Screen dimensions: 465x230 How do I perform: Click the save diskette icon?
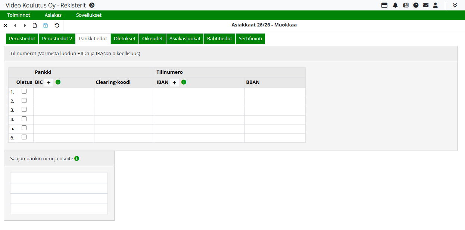(x=46, y=25)
